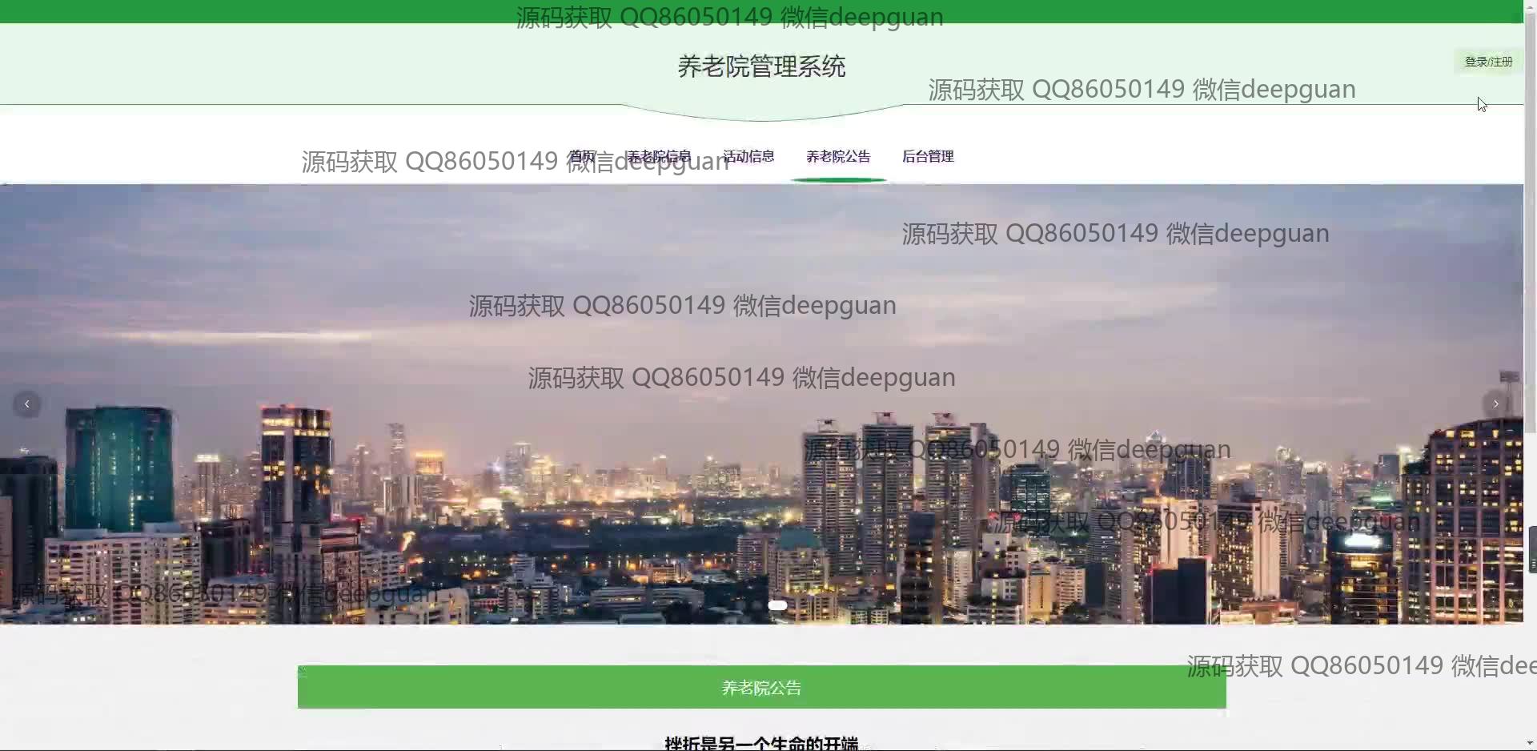
Task: Click the vertical scrollbar thumb
Action: (1530, 224)
